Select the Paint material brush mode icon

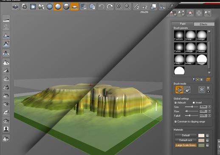point(187,90)
